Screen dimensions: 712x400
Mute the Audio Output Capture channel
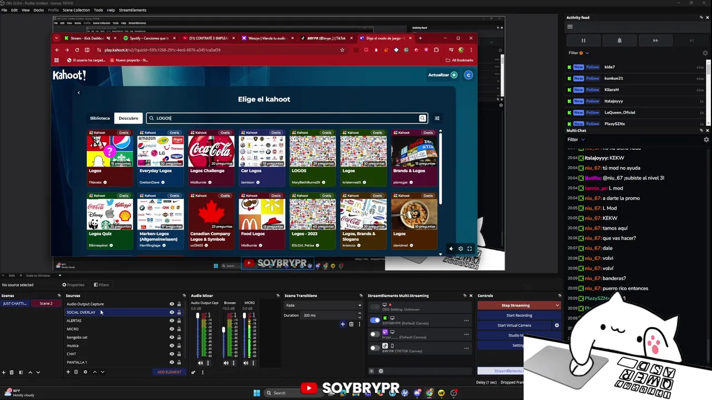click(200, 363)
